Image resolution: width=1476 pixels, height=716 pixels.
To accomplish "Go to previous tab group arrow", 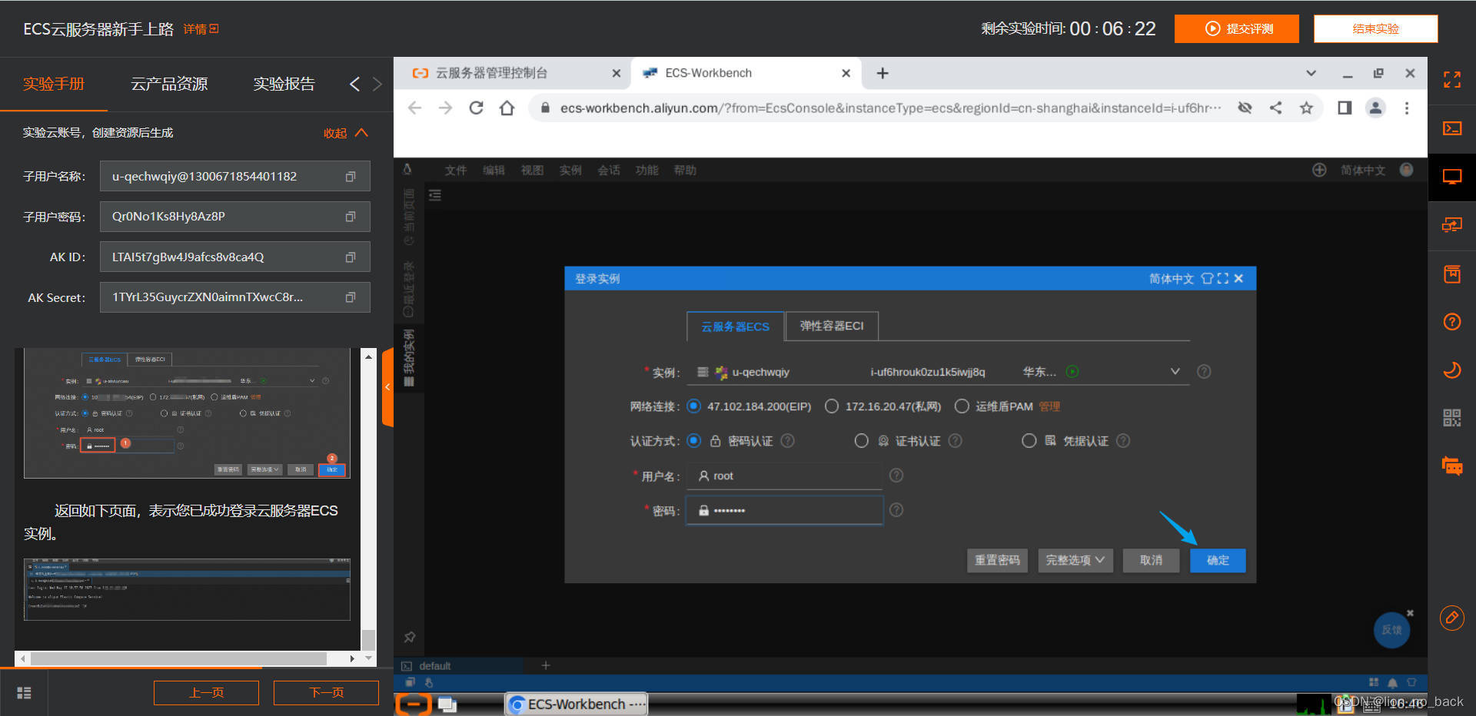I will (354, 84).
